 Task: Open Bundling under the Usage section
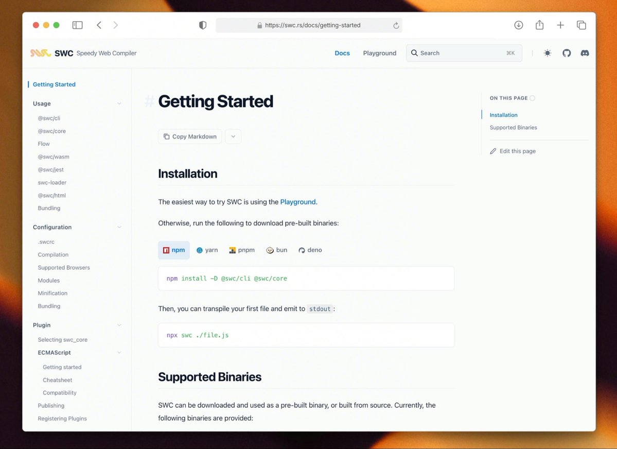coord(49,208)
